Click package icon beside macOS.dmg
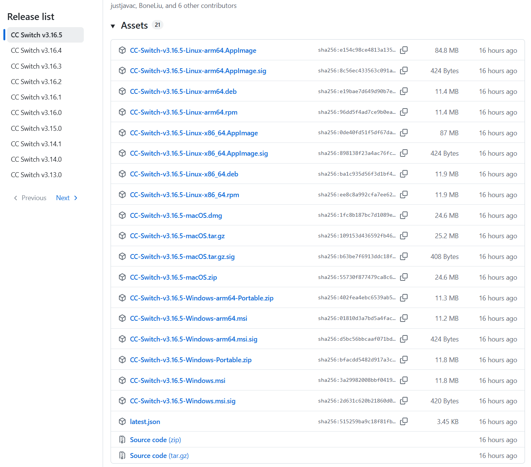This screenshot has width=531, height=467. point(122,215)
